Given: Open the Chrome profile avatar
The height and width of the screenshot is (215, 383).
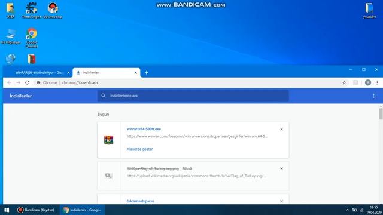Looking at the screenshot, I should pos(368,82).
